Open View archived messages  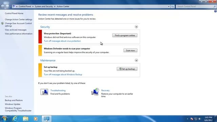pos(16,30)
